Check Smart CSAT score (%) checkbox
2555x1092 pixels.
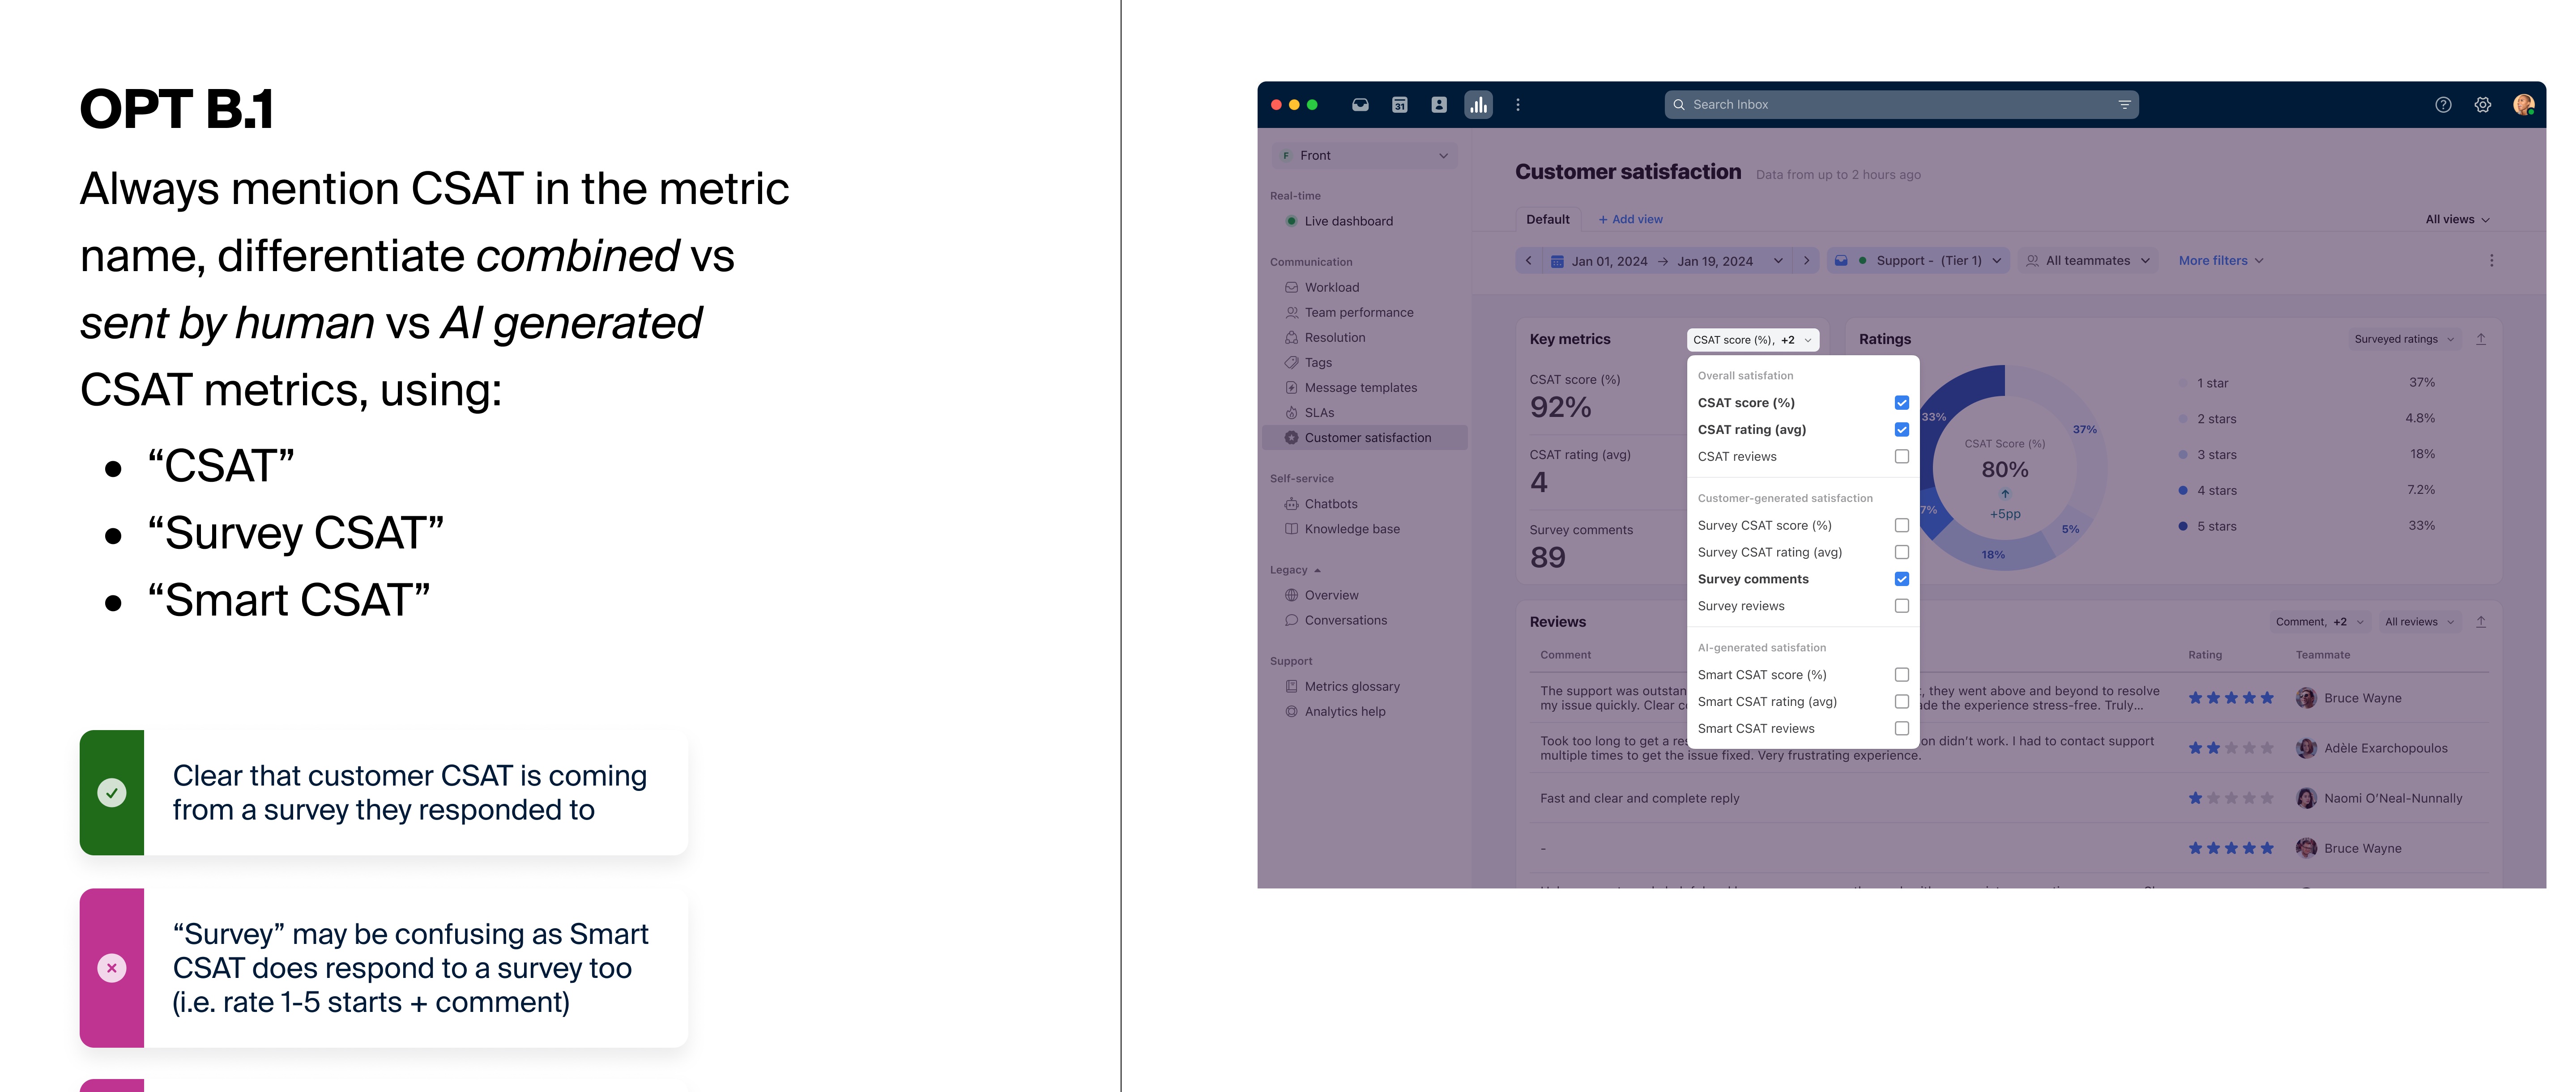1902,675
